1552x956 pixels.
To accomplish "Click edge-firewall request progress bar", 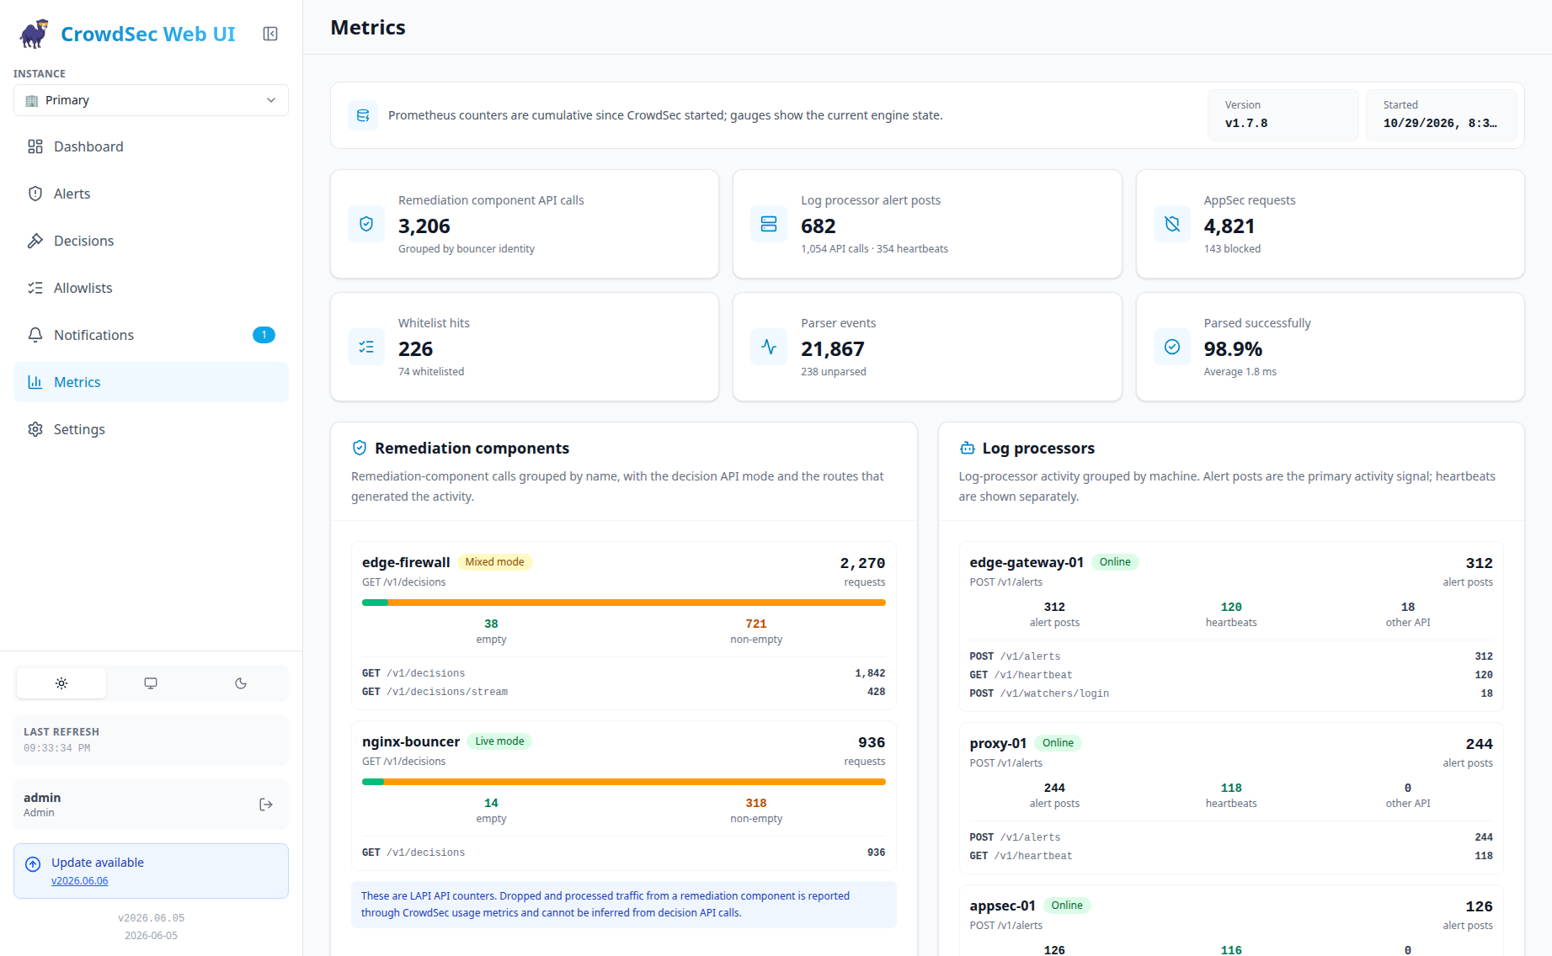I will pos(624,603).
